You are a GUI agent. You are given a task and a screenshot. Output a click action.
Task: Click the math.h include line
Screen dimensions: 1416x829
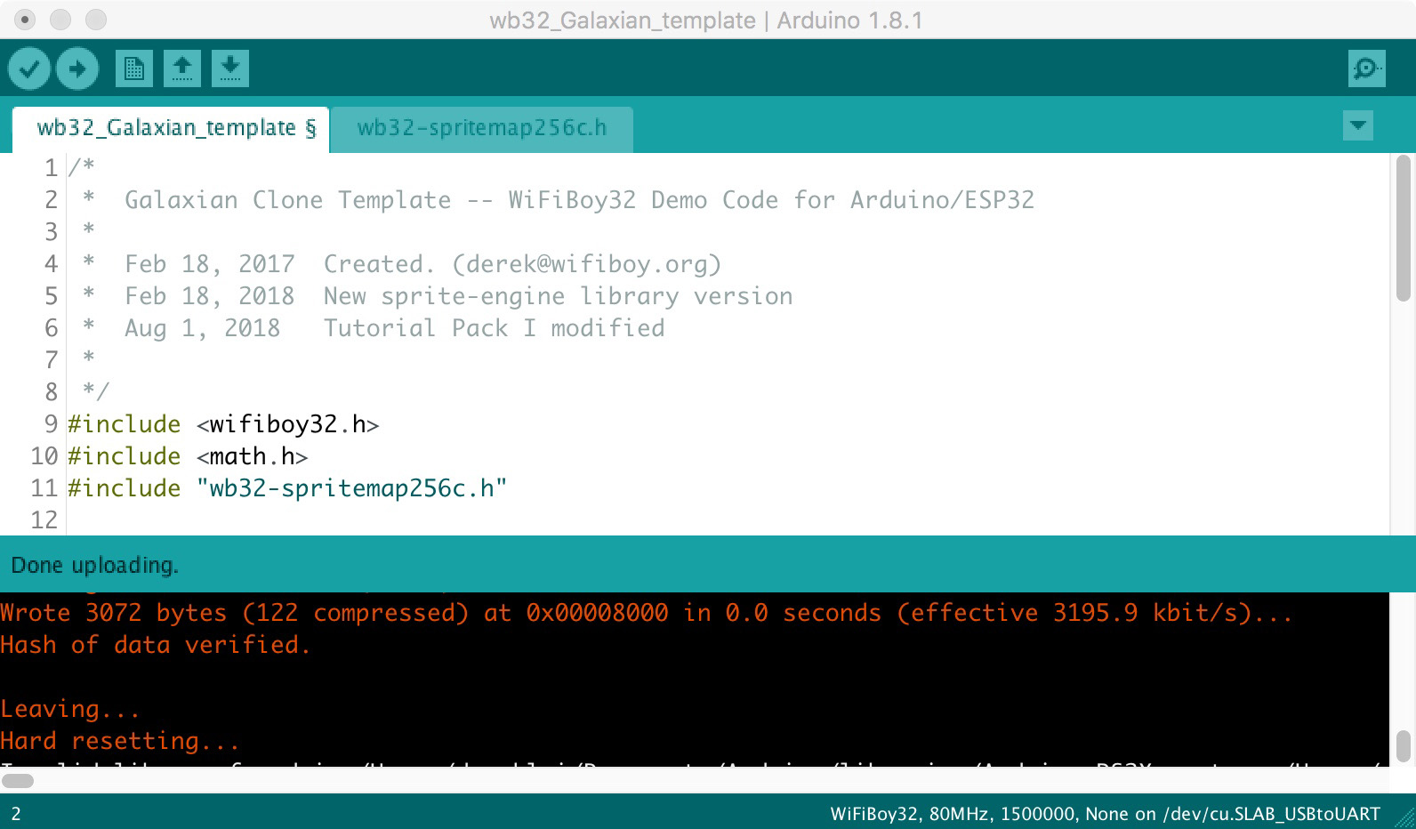pos(253,456)
